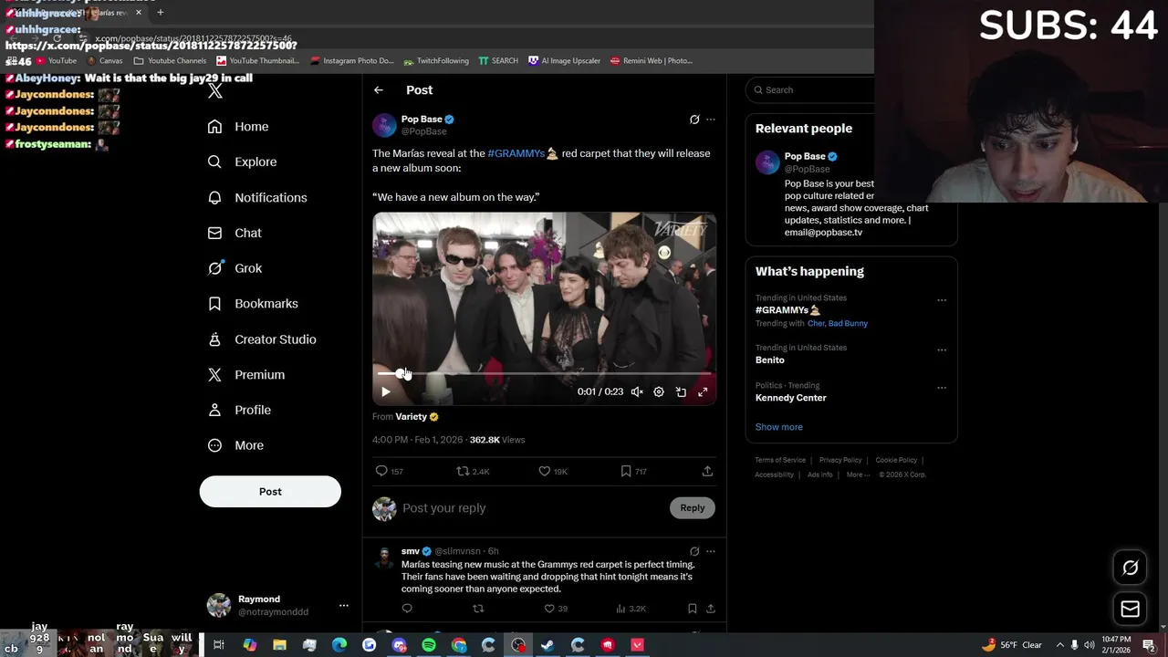Like smv's reply (39 likes)
This screenshot has width=1168, height=657.
[x=557, y=609]
